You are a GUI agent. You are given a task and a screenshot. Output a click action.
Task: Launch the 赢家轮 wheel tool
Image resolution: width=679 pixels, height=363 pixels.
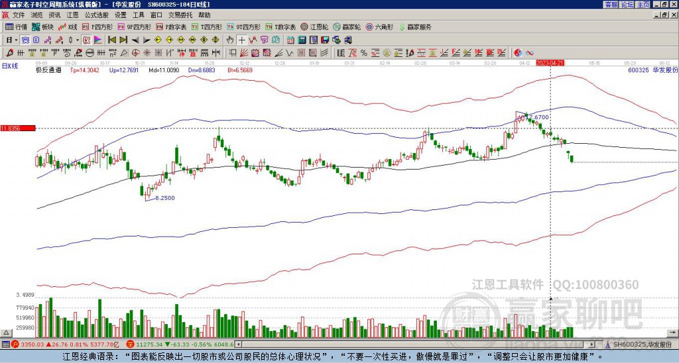(x=347, y=27)
